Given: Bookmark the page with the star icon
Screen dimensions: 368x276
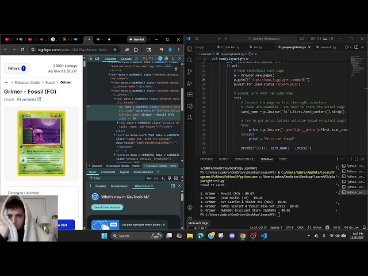Looking at the screenshot, I should point(115,50).
